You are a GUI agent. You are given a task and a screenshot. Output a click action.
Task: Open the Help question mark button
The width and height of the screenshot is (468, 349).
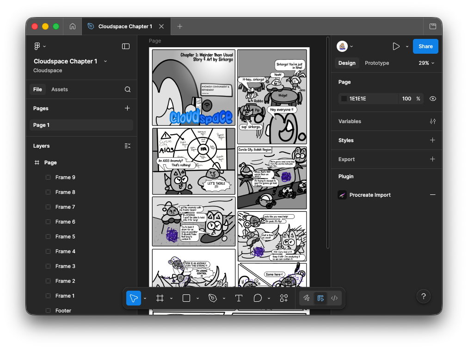click(x=424, y=297)
